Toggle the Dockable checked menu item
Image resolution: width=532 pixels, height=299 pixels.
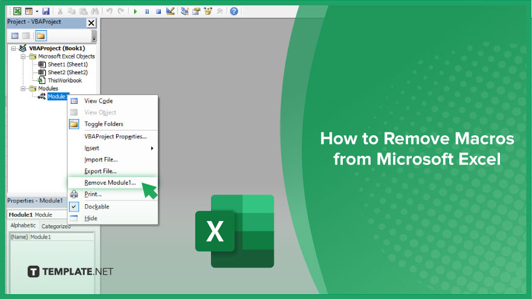[x=113, y=207]
